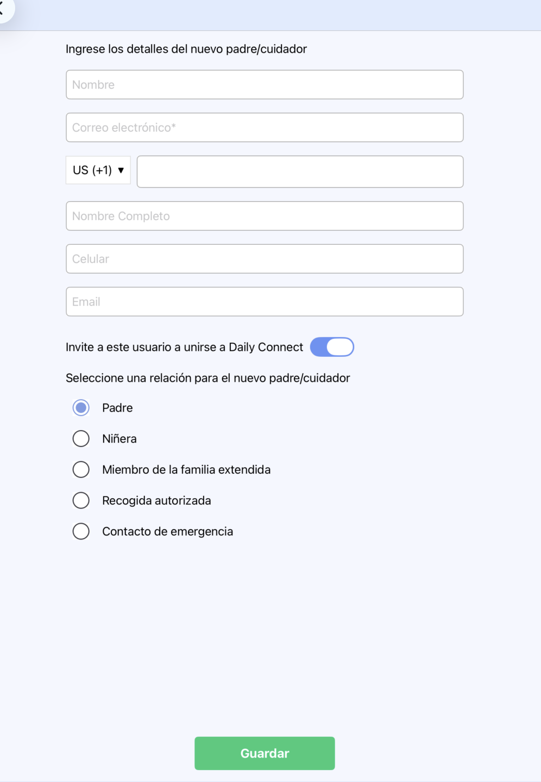Go back using the top-left arrow
The image size is (541, 782).
3,9
